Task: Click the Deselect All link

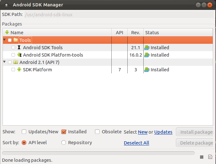Action: [x=136, y=143]
